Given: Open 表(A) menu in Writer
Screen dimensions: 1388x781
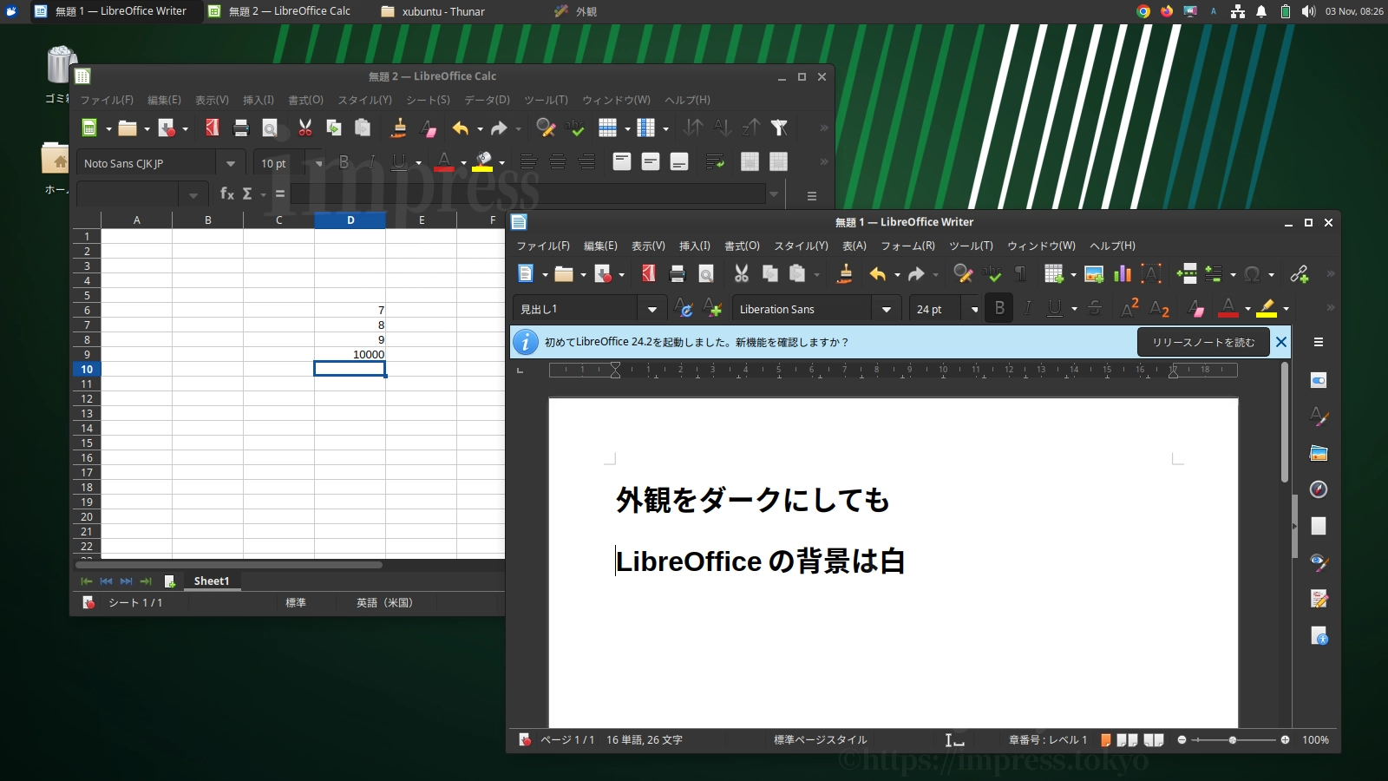Looking at the screenshot, I should [x=854, y=246].
